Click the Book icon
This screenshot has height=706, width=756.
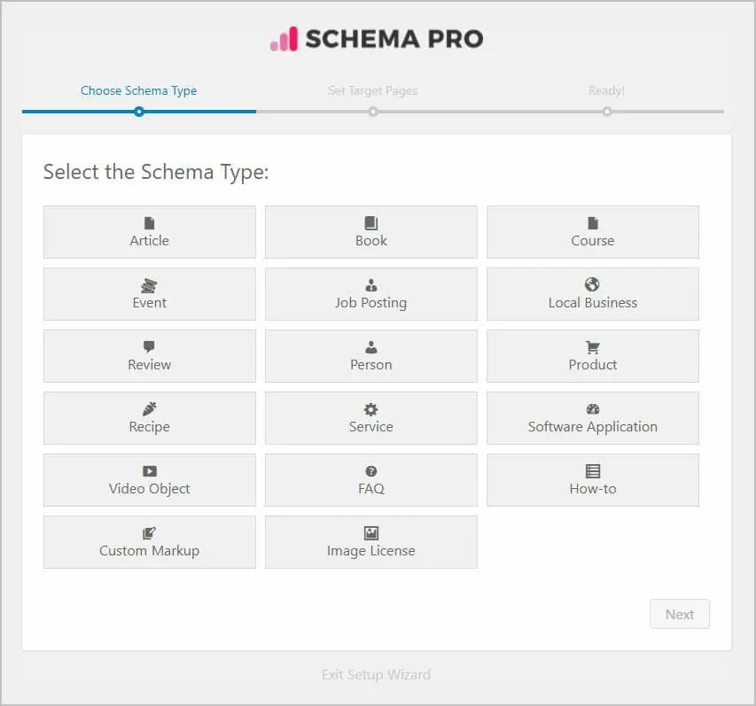pyautogui.click(x=370, y=223)
